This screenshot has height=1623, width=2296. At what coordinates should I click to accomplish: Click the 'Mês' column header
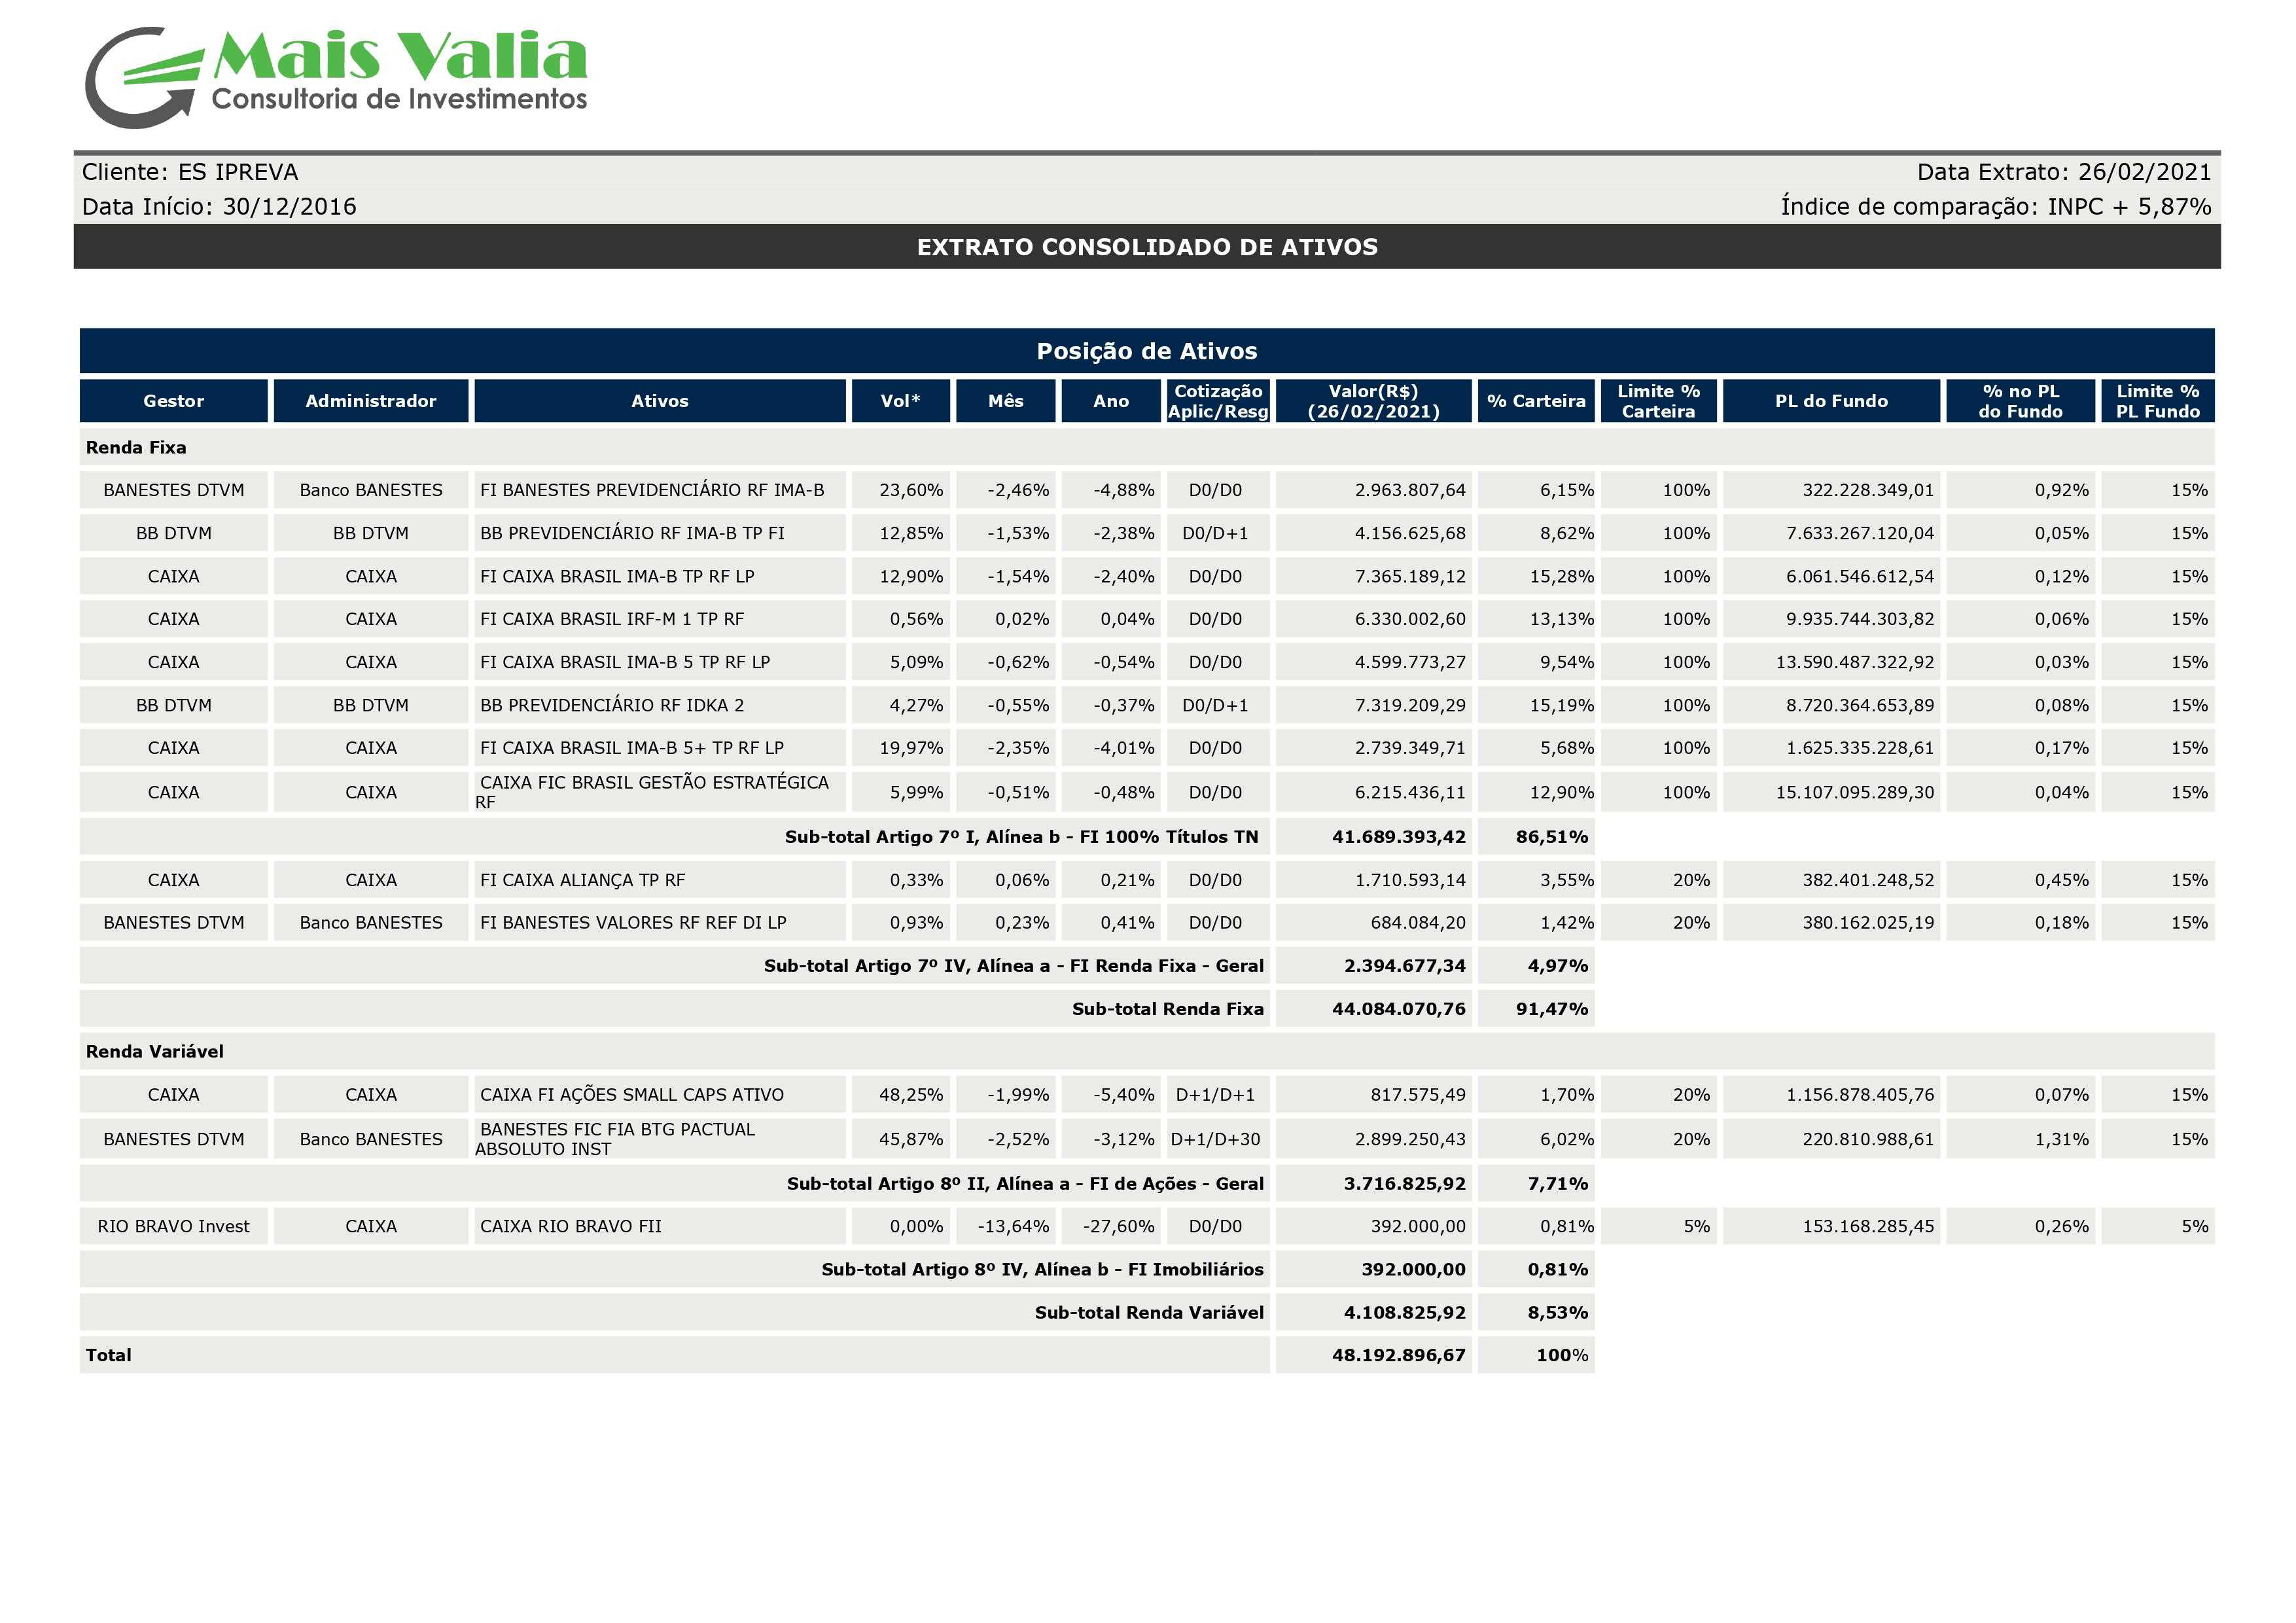[x=1006, y=401]
